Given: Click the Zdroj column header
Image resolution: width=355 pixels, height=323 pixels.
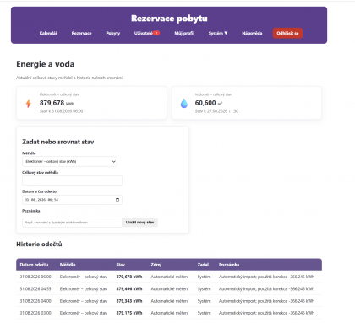Looking at the screenshot, I should (156, 265).
